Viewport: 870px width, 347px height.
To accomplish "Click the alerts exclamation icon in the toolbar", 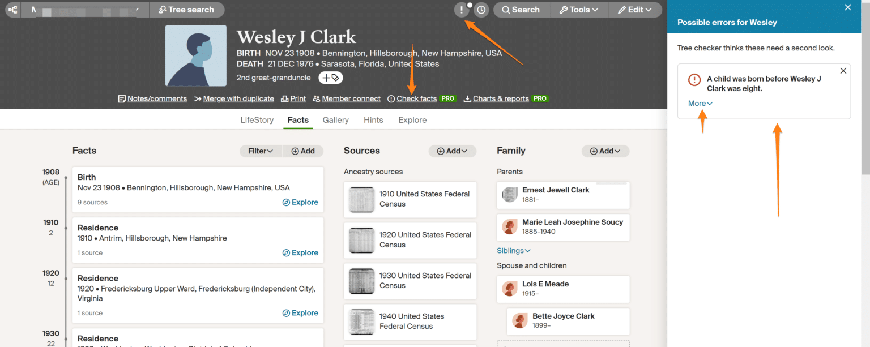I will coord(461,10).
